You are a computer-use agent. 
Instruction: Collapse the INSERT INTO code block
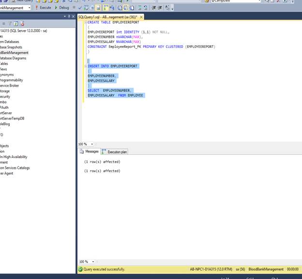pos(86,66)
